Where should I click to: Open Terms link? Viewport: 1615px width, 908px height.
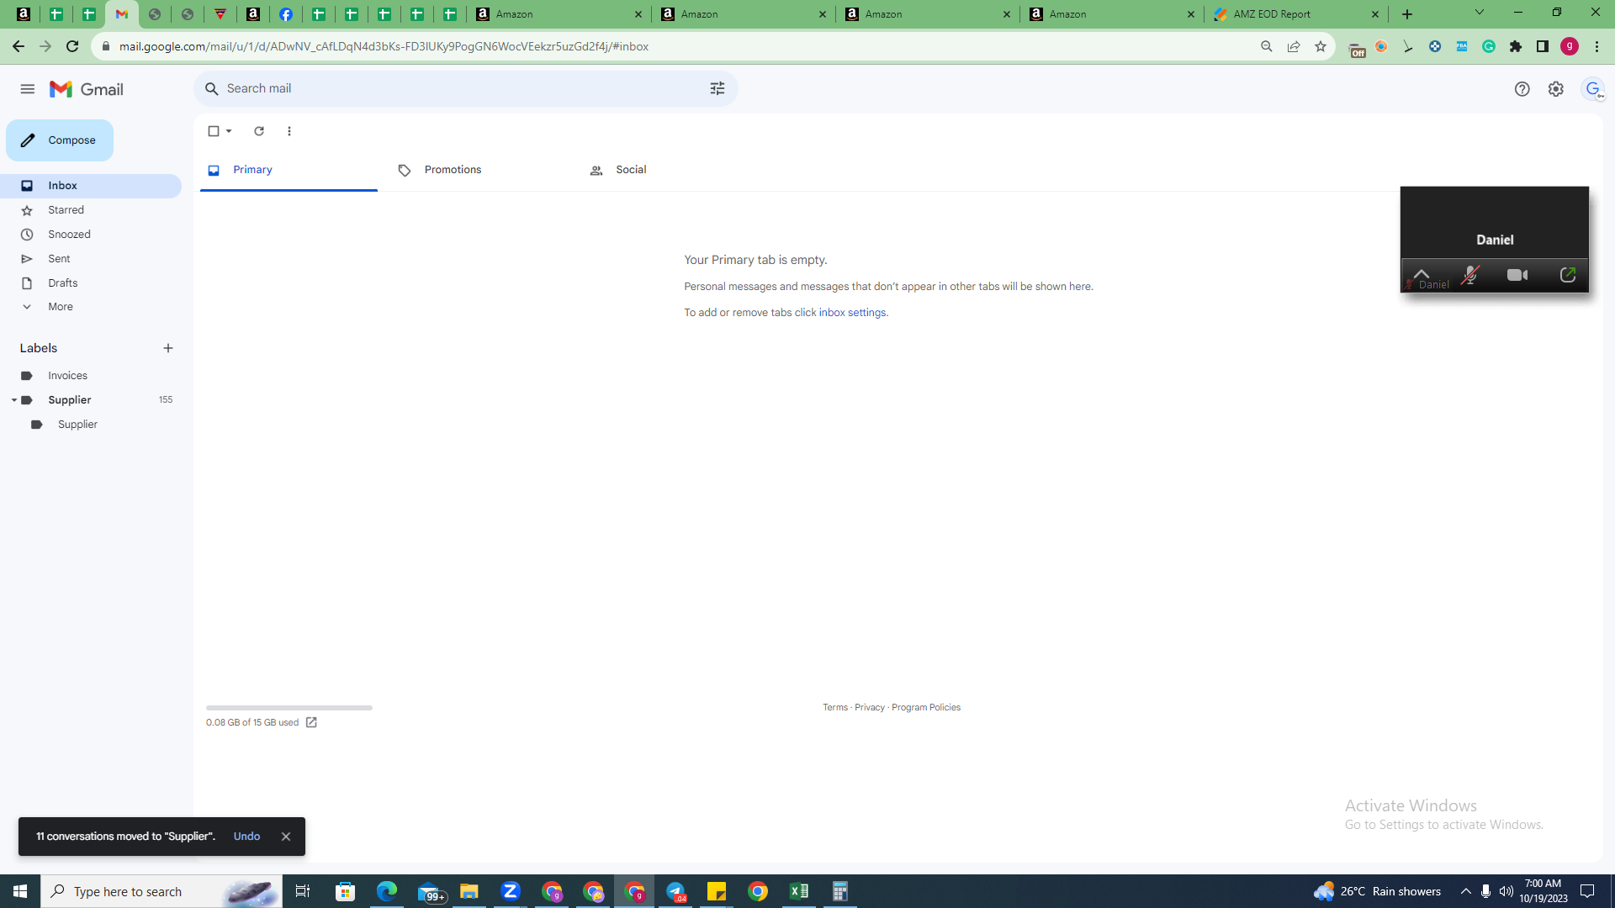click(x=835, y=708)
